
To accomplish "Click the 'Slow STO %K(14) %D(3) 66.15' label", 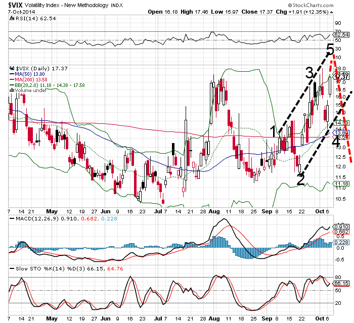I will [x=60, y=269].
